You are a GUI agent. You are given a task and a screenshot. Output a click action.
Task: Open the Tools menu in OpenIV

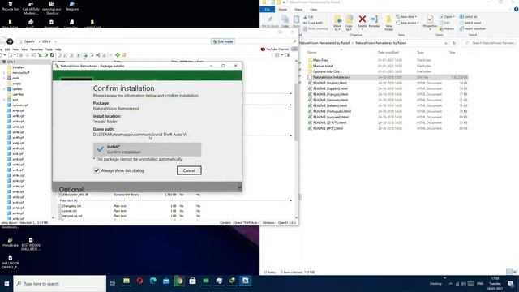coord(49,49)
